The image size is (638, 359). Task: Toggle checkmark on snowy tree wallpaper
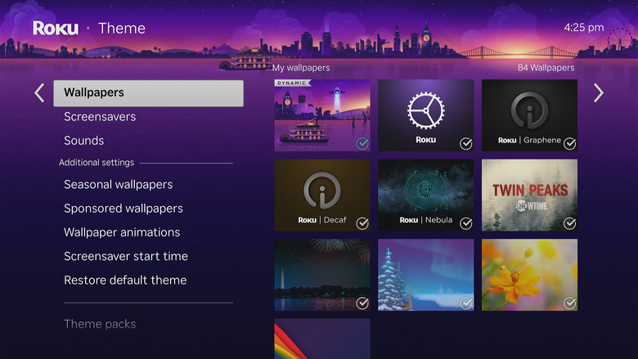point(466,303)
